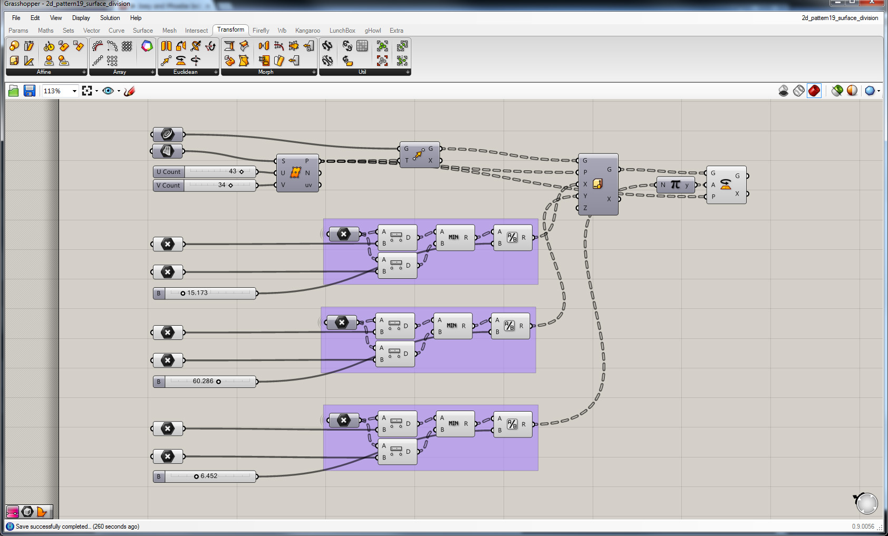Screen dimensions: 888x536
Task: Click the grid icon in Util panel
Action: tap(362, 46)
